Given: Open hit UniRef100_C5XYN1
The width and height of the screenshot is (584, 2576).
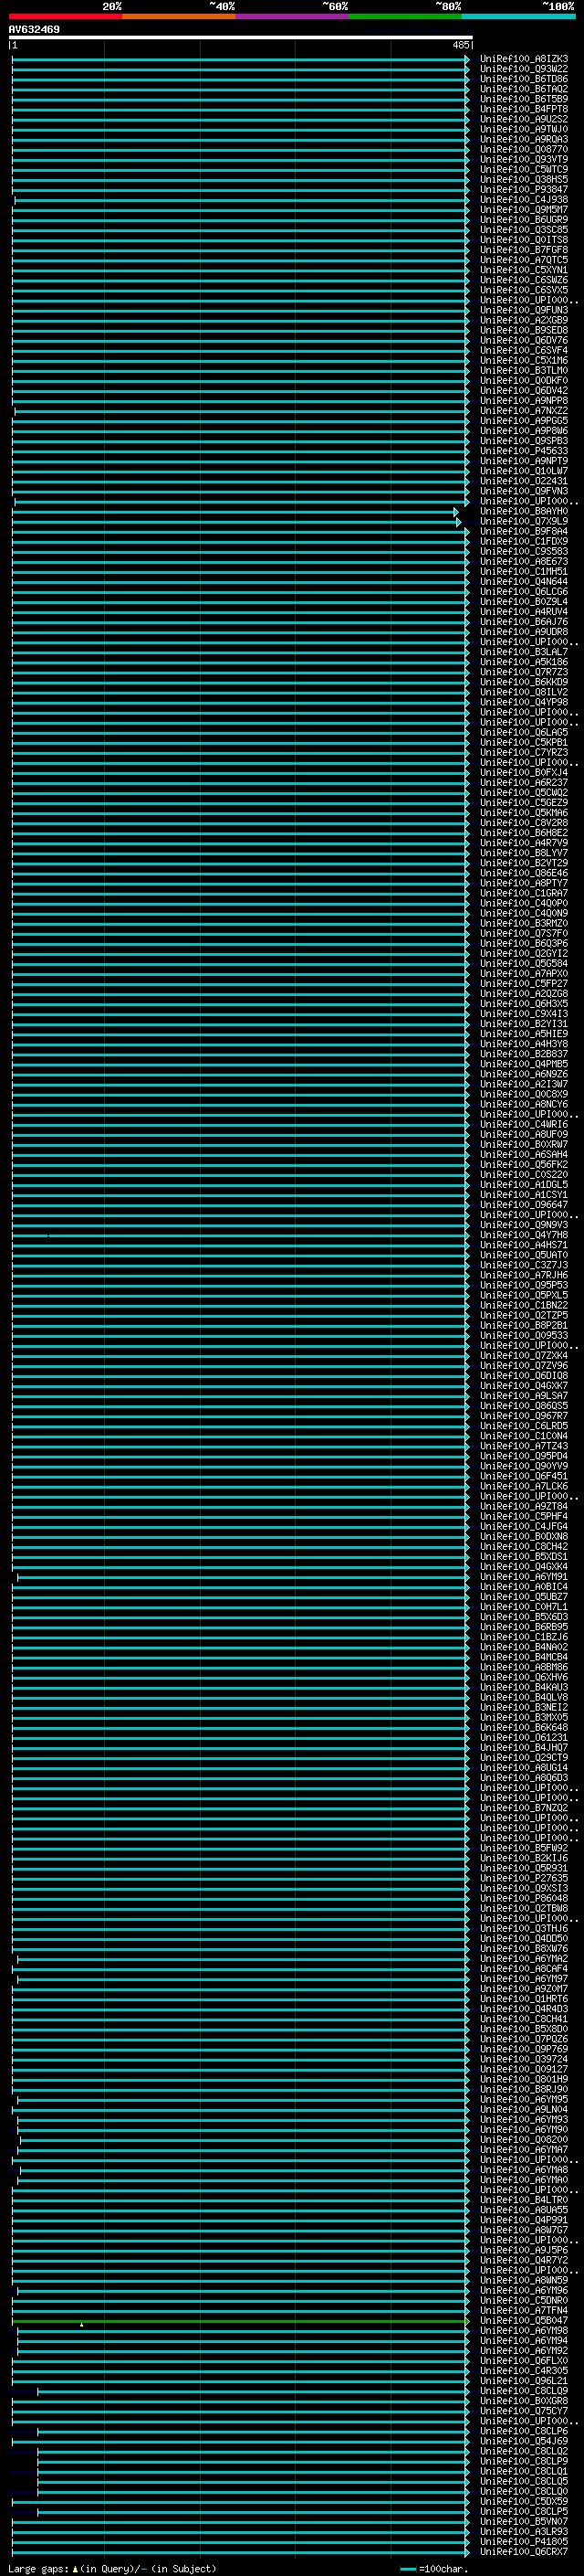Looking at the screenshot, I should point(524,270).
